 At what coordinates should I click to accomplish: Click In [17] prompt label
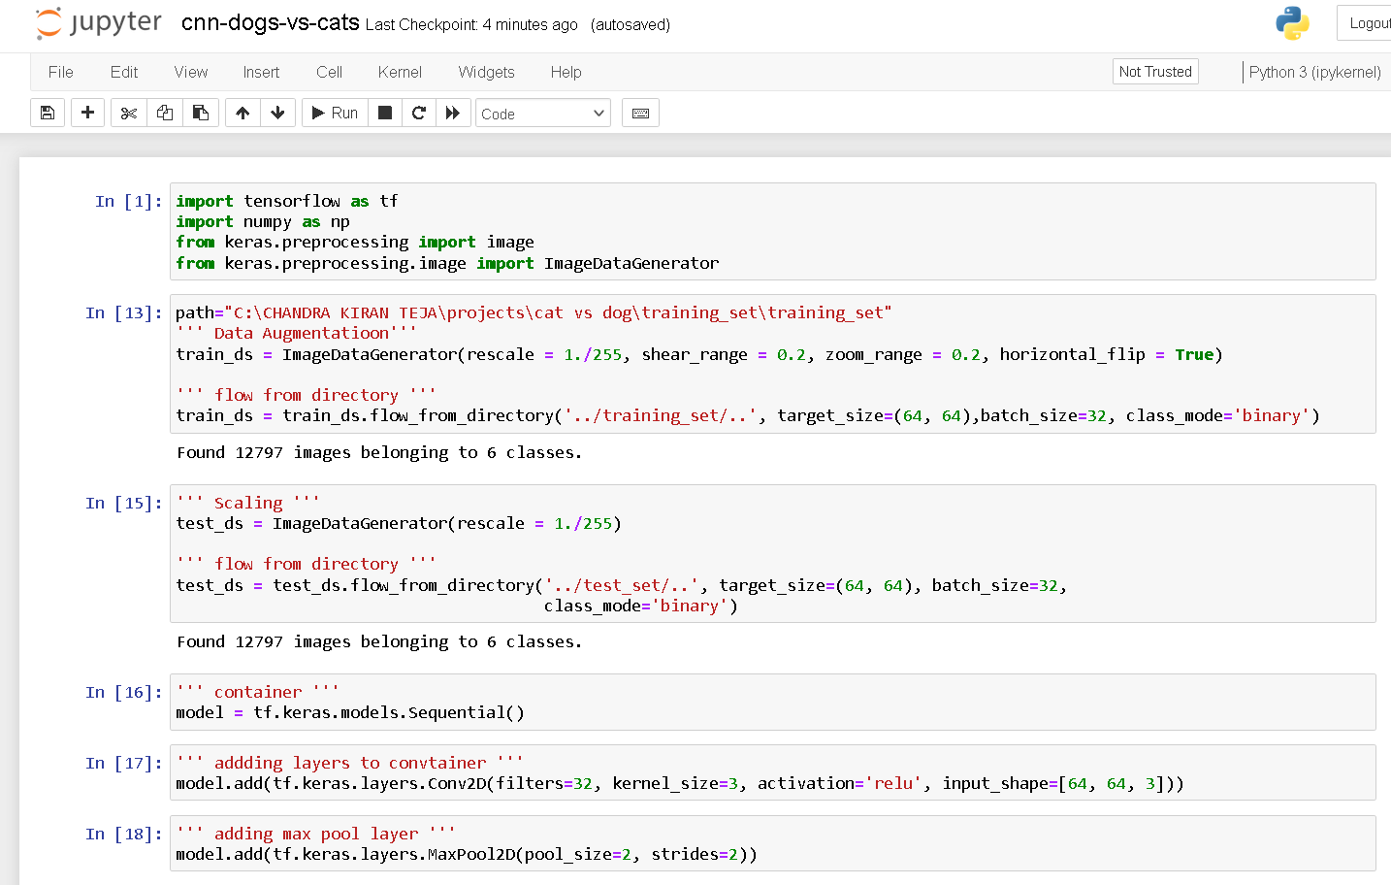pyautogui.click(x=124, y=763)
